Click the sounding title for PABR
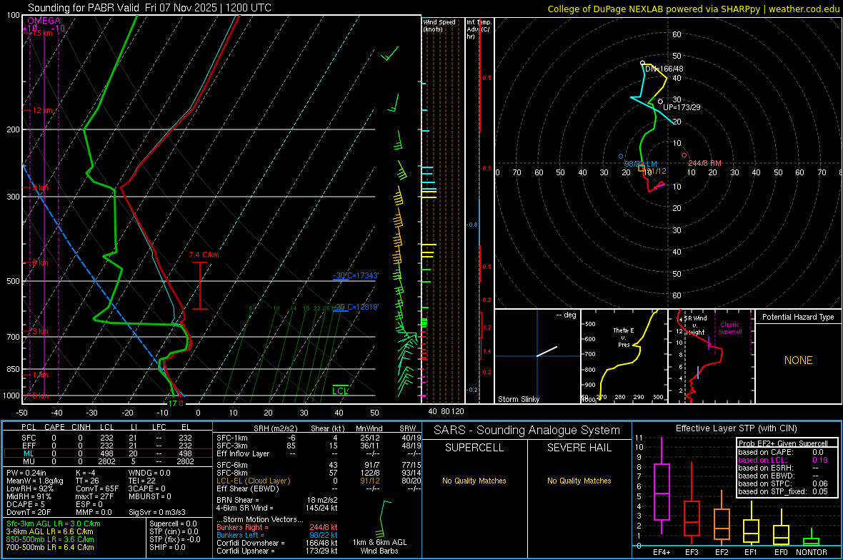 [x=149, y=8]
